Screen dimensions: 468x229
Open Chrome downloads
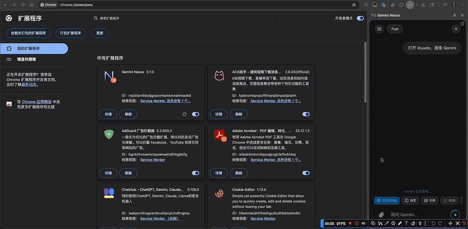pyautogui.click(x=423, y=5)
